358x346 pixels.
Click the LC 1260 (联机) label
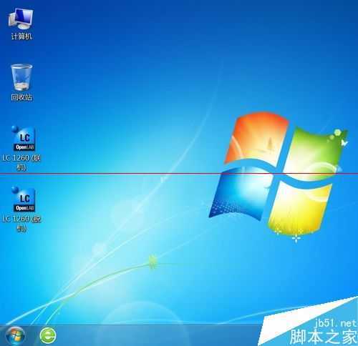[21, 163]
